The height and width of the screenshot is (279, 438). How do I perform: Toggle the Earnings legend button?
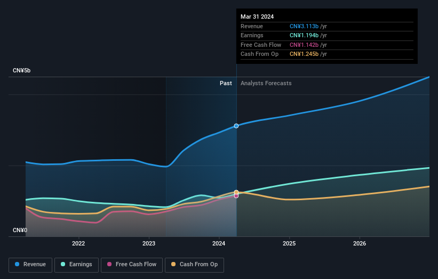tap(76, 265)
